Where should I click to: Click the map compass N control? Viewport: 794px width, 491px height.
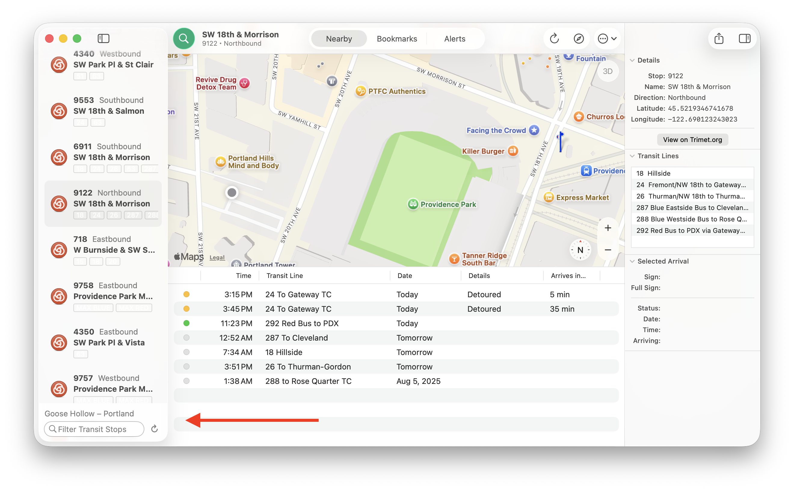tap(580, 250)
